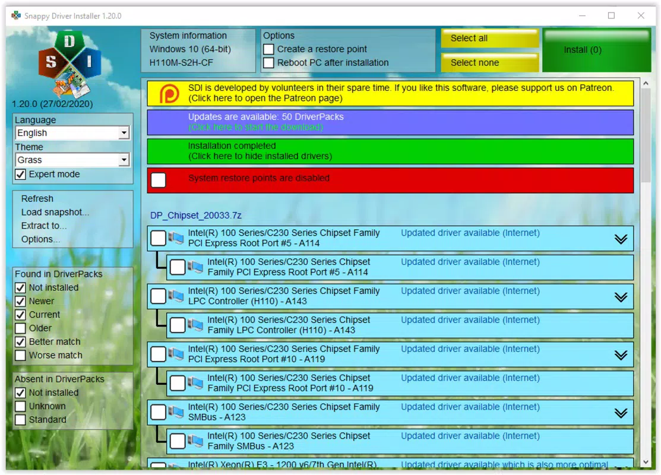Screen dimensions: 661x475
Task: Check the Standard filter checkbox
Action: tap(20, 420)
